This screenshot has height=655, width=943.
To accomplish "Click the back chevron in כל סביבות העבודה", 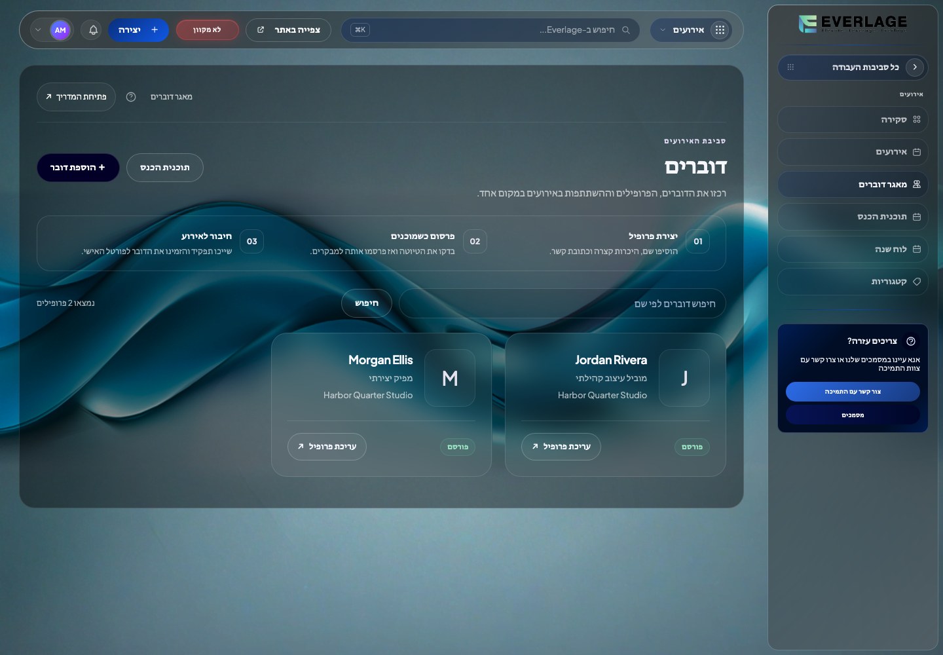I will coord(915,67).
